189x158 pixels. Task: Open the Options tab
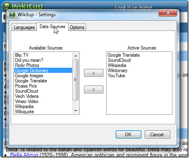click(x=77, y=27)
